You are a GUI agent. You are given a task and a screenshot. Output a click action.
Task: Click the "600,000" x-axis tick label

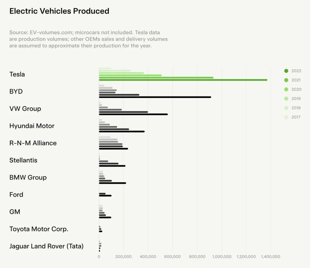coord(173,257)
